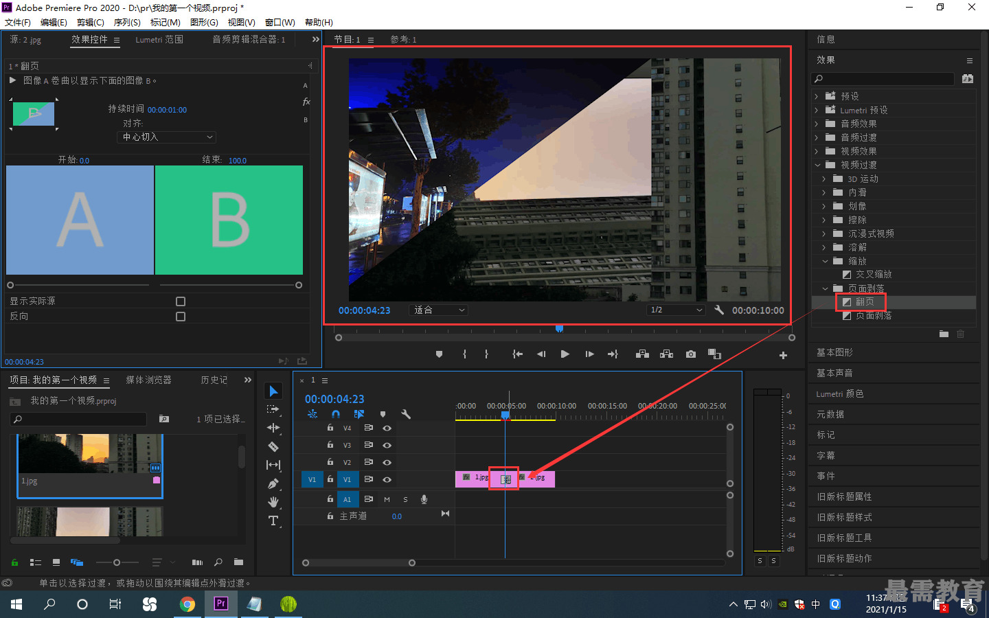This screenshot has height=618, width=989.
Task: Open the Edit menu
Action: coord(54,23)
